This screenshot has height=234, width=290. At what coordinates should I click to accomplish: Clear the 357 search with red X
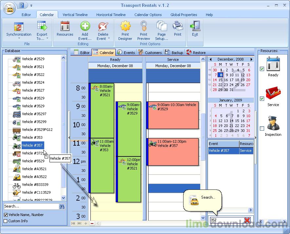click(x=247, y=220)
